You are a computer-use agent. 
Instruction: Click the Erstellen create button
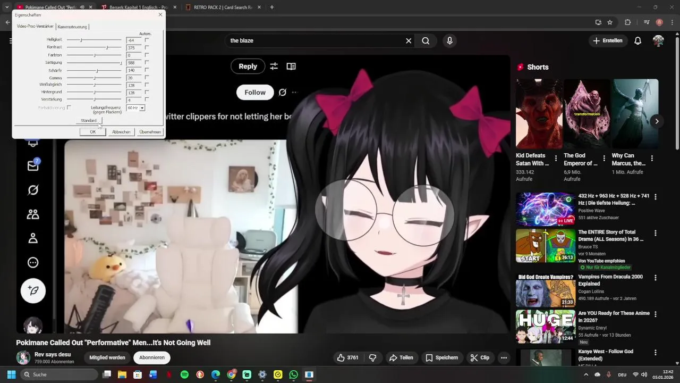tap(607, 40)
